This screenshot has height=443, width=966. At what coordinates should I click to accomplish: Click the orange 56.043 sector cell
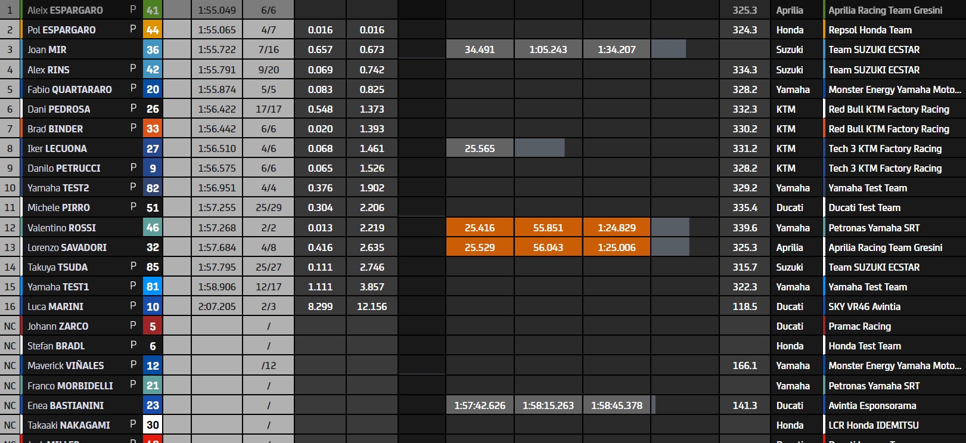(x=548, y=247)
